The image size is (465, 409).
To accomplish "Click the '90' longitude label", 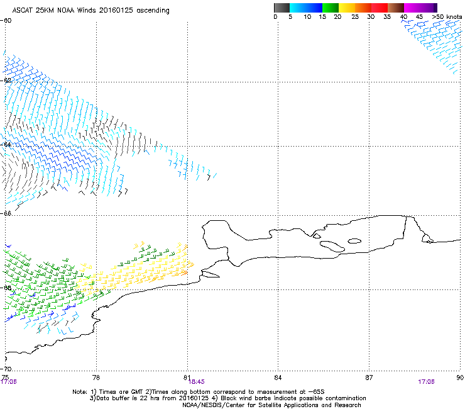I will 460,378.
